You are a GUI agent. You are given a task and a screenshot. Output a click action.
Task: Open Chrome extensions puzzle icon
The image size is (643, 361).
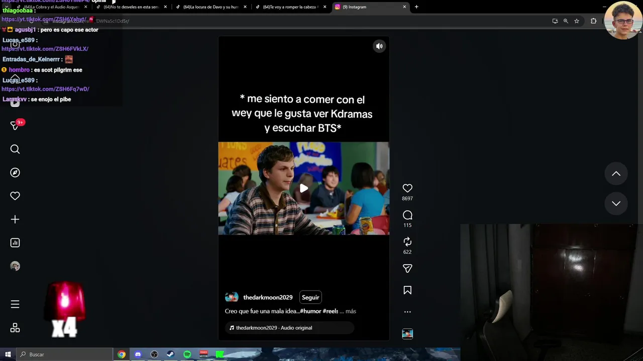point(594,21)
